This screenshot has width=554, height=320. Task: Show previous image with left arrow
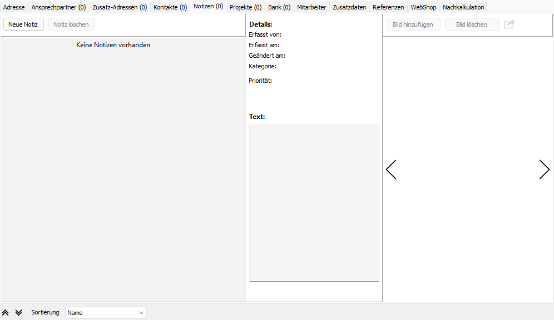[391, 169]
